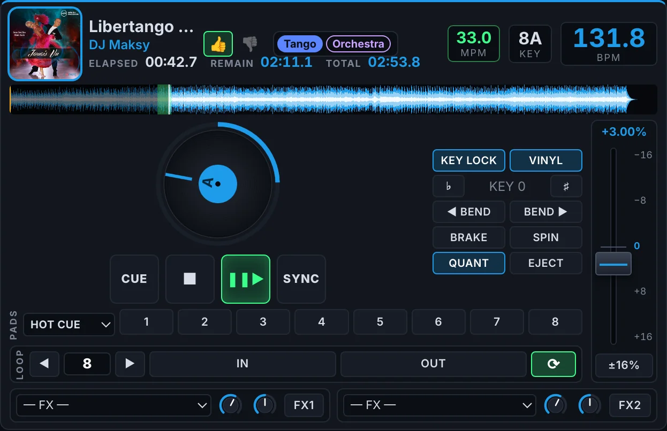Trigger hot cue pad 7
Screen dimensions: 667x431
[497, 322]
